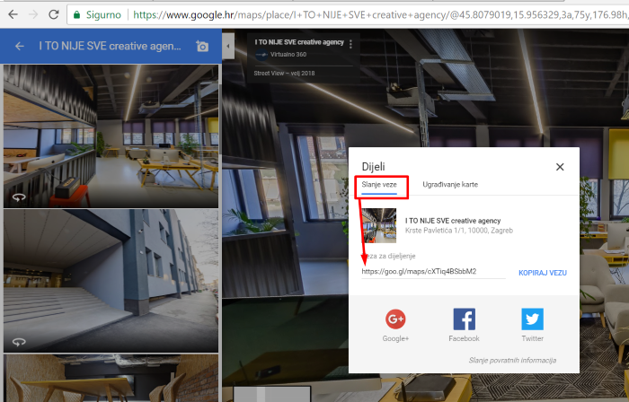Image resolution: width=629 pixels, height=402 pixels.
Task: Click the green Sigurno padlock icon
Action: tap(78, 15)
